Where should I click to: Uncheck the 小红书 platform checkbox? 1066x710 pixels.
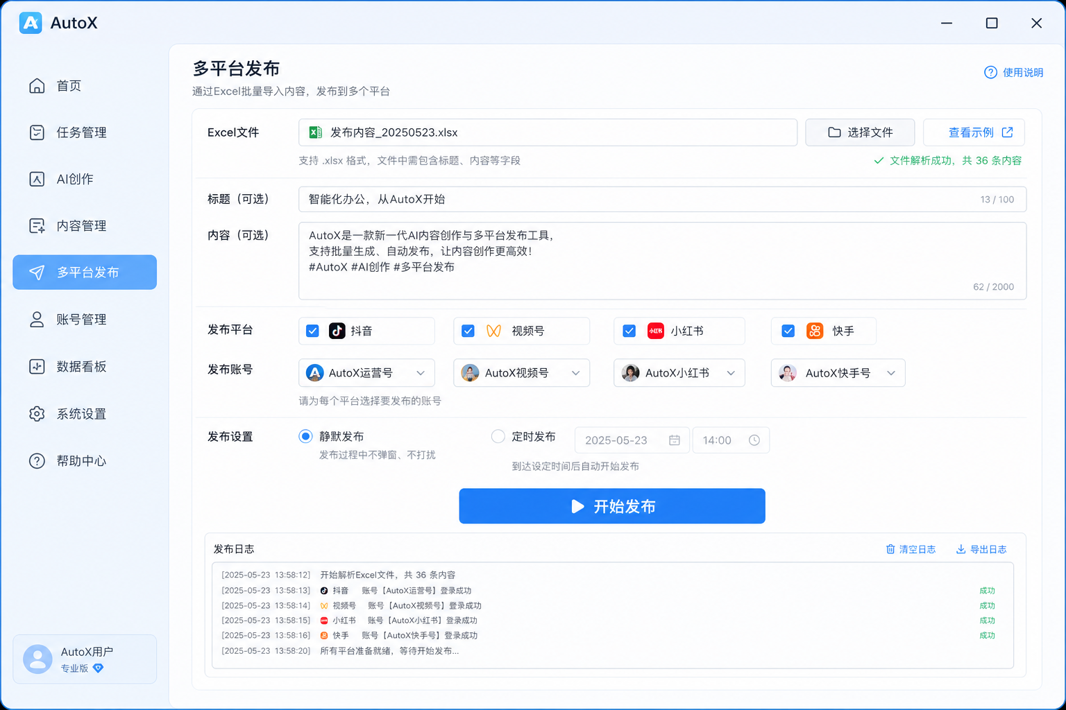coord(629,331)
